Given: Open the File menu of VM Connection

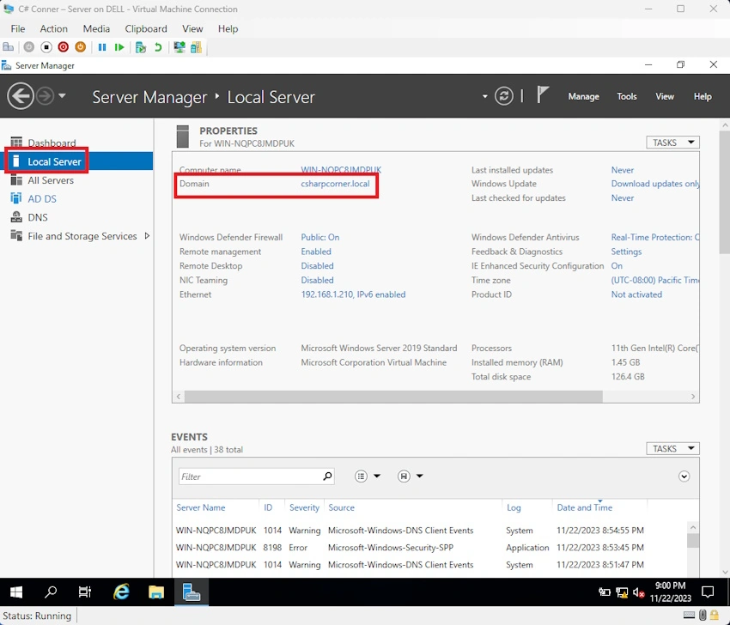Looking at the screenshot, I should [x=18, y=29].
